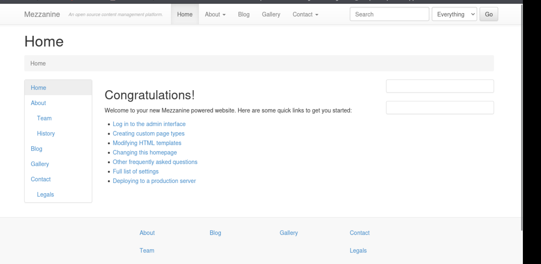Expand the Contact dropdown in navbar

(305, 15)
